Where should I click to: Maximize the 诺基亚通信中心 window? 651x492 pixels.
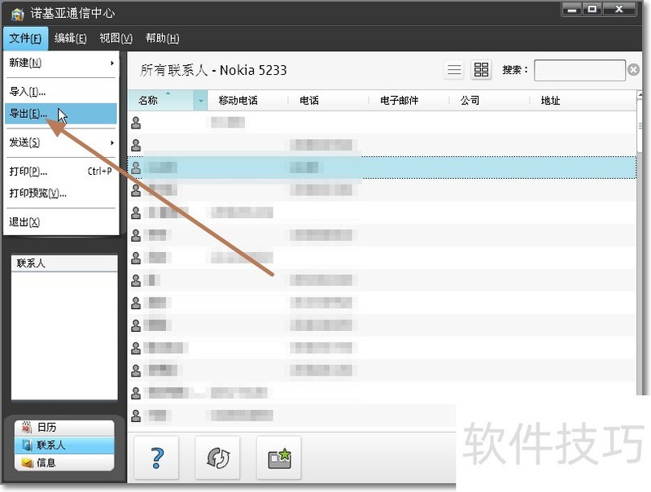(x=592, y=10)
